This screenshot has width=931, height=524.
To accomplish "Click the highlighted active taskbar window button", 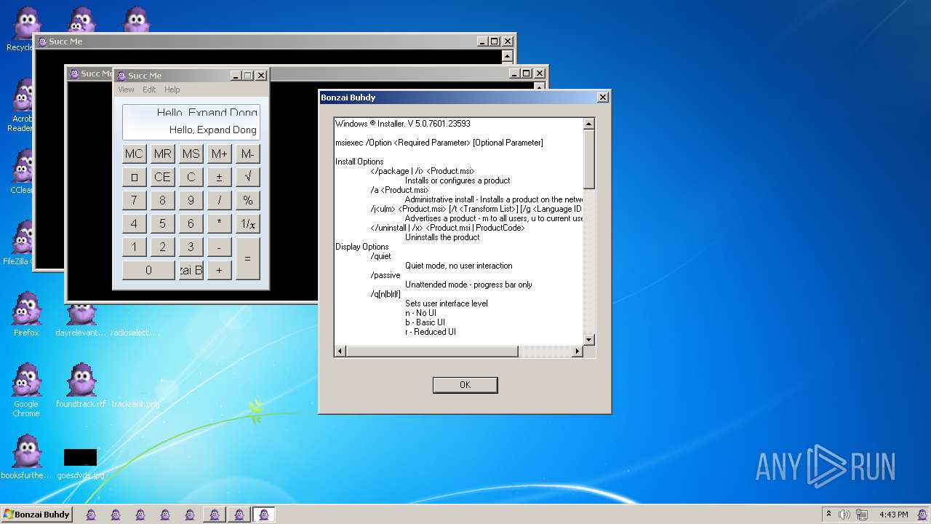I will (x=264, y=515).
